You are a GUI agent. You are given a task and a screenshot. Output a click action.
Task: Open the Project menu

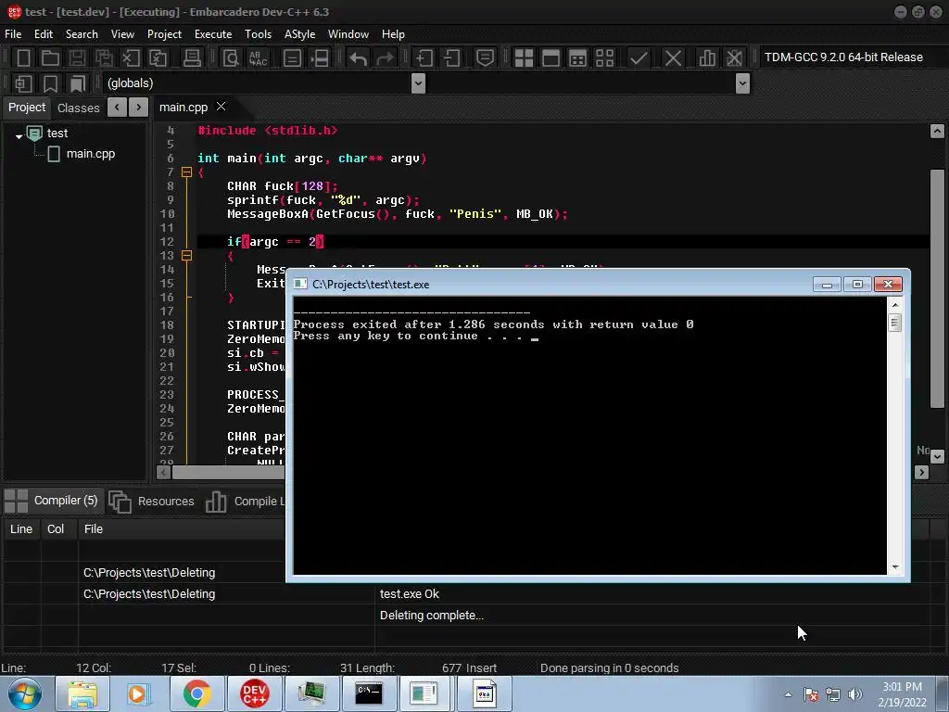pos(164,34)
